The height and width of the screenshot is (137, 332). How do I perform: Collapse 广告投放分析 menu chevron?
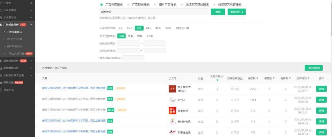(31, 25)
